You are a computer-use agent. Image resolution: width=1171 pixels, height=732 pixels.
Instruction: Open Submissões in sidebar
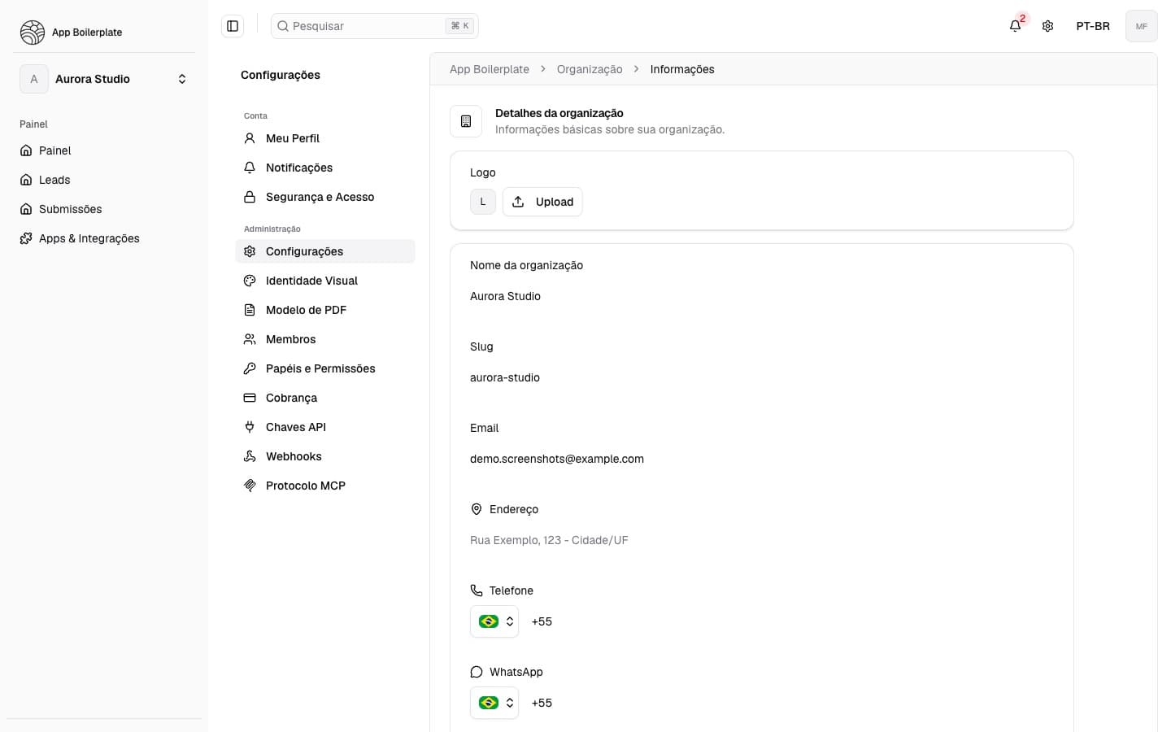tap(104, 209)
